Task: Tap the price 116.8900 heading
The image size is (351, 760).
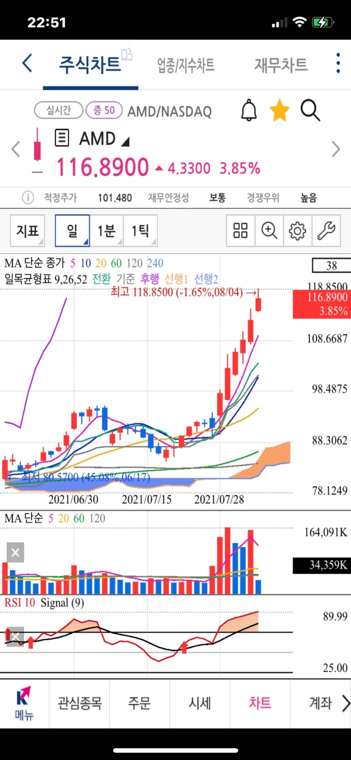Action: pyautogui.click(x=103, y=167)
